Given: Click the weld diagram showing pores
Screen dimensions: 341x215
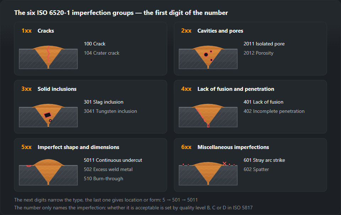Looking at the screenshot, I should pyautogui.click(x=208, y=57).
